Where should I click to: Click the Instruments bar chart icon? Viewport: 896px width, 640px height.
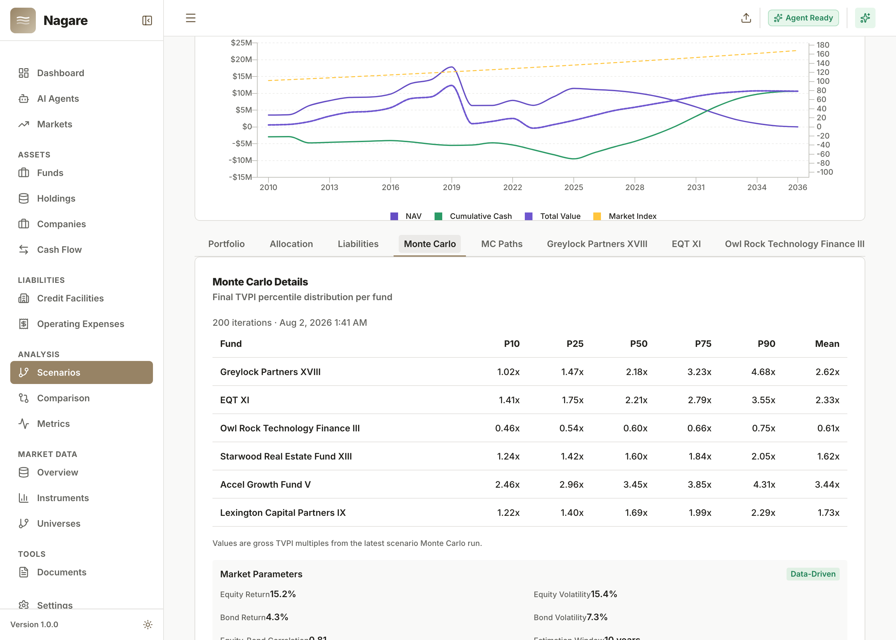point(24,498)
